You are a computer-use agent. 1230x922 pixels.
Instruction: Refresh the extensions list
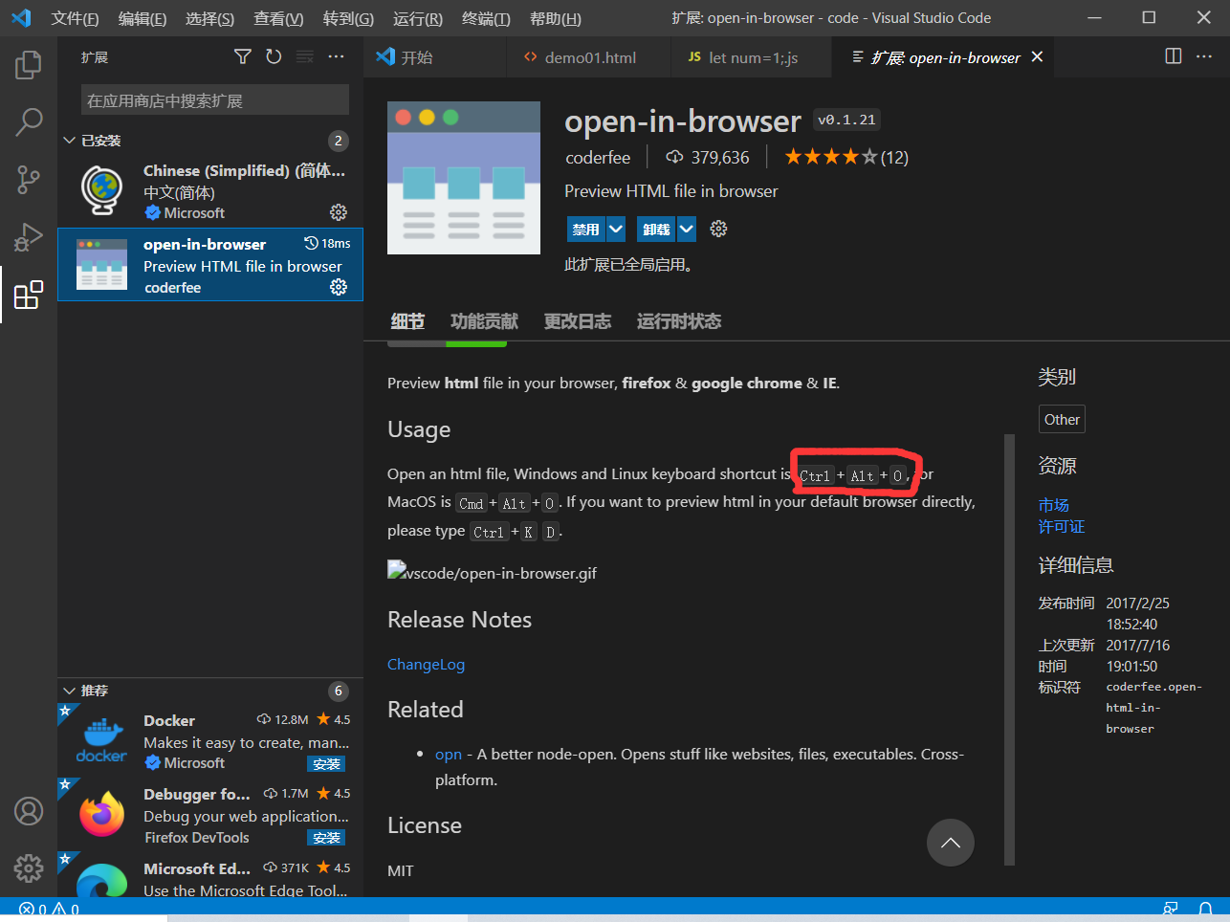(274, 56)
